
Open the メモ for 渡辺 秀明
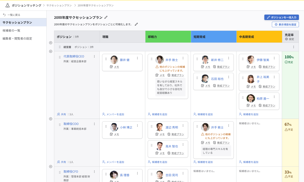tap(160, 134)
